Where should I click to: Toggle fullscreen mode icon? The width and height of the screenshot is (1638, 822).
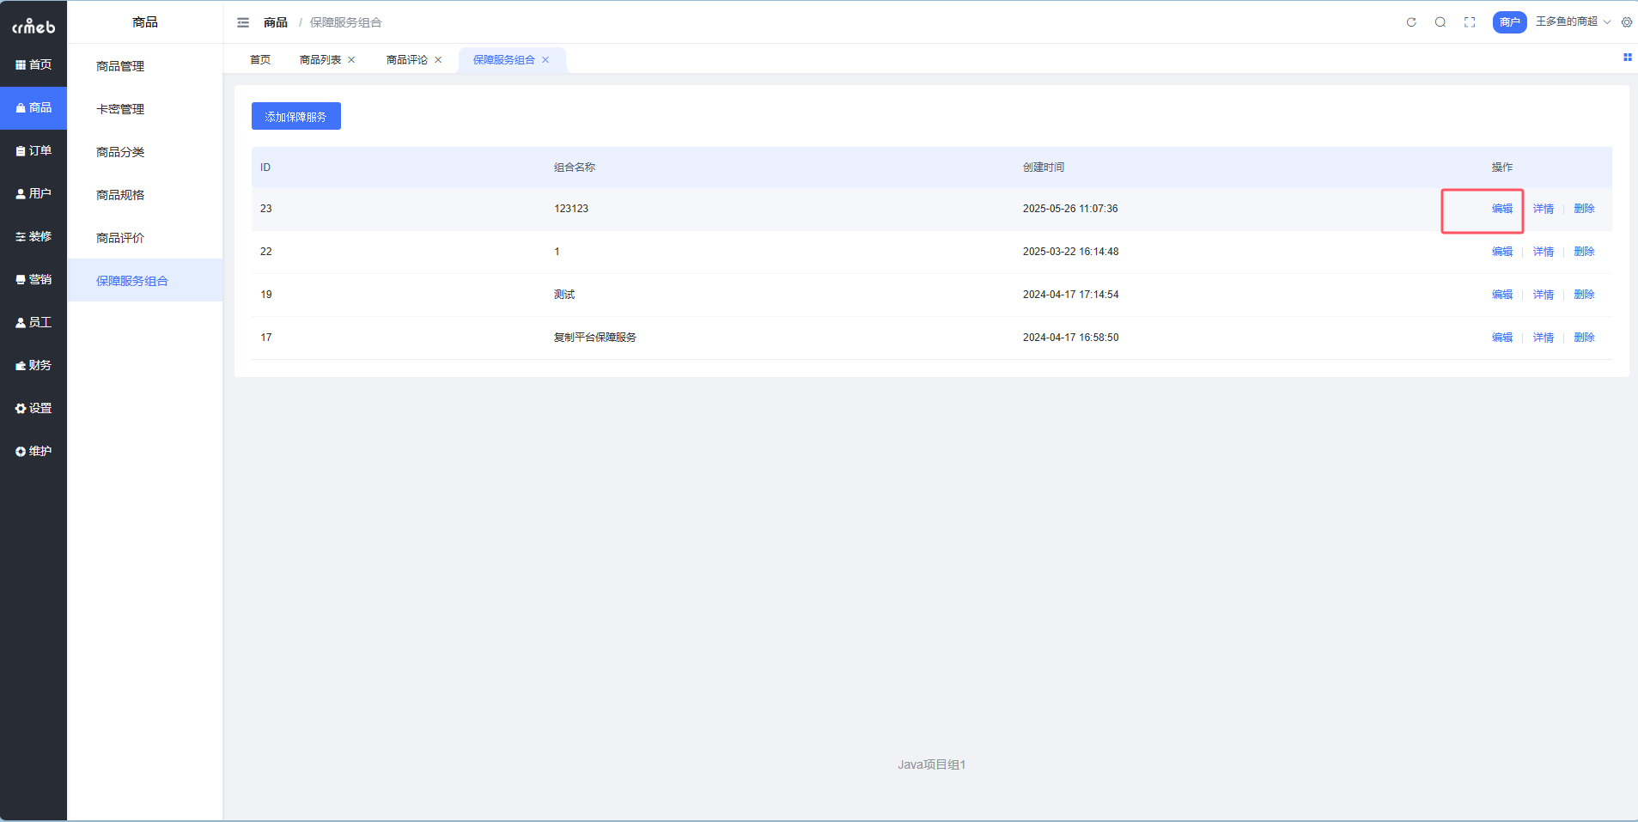1470,22
